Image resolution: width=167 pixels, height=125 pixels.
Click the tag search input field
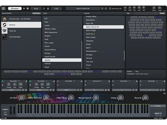click(146, 13)
